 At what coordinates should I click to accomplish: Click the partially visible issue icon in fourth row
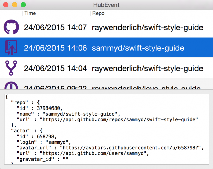pyautogui.click(x=12, y=86)
